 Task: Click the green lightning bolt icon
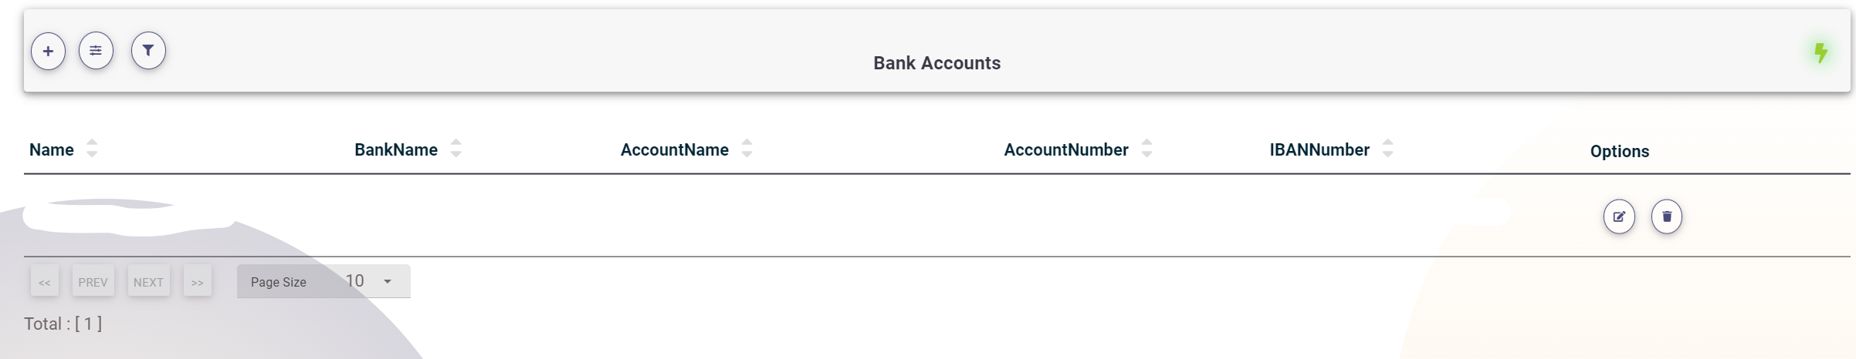[x=1820, y=52]
